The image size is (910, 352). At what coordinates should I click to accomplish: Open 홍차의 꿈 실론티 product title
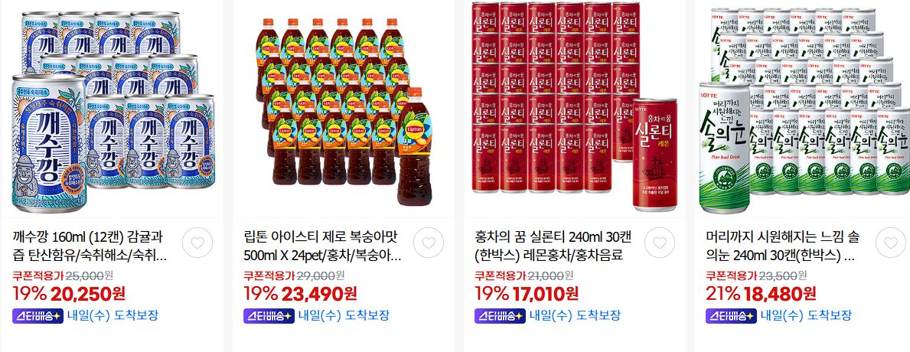pos(553,246)
